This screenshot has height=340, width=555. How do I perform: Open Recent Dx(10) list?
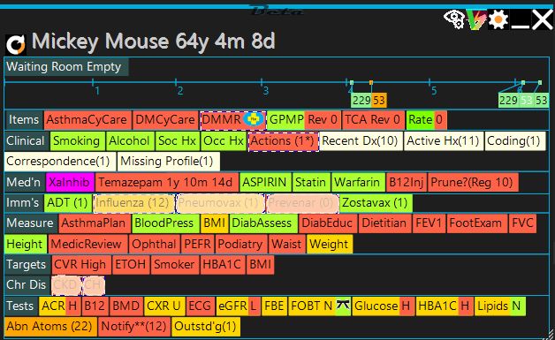pyautogui.click(x=361, y=140)
